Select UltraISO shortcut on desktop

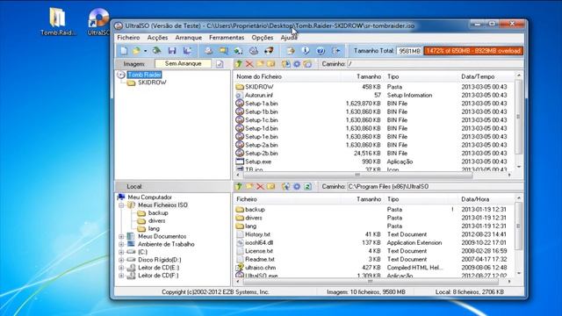click(98, 22)
